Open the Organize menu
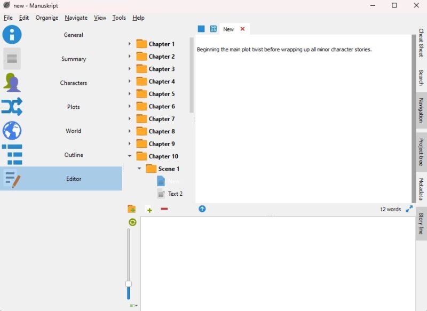The image size is (427, 311). pos(46,18)
